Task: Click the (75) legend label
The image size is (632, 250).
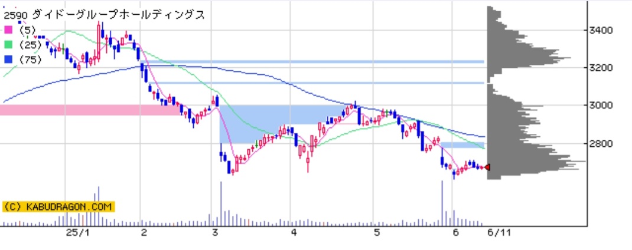Action: [x=31, y=60]
